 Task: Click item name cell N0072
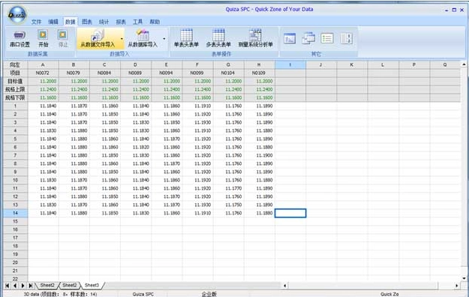coord(43,73)
